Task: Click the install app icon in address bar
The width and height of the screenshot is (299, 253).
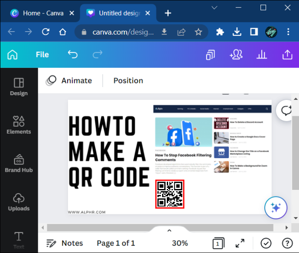Action: tap(164, 32)
